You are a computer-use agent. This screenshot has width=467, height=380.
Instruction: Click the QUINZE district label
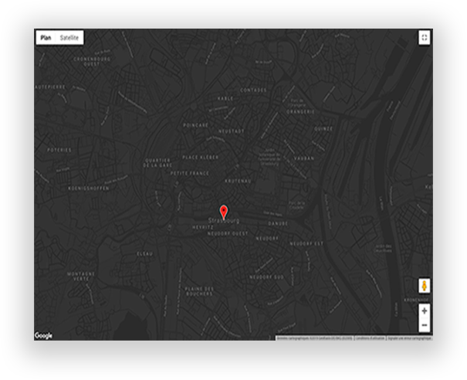[323, 129]
